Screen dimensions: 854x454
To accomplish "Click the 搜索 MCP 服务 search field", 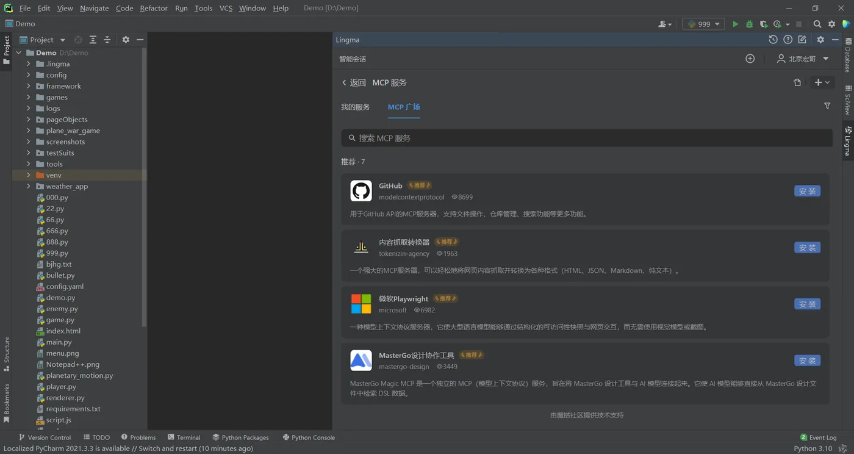I will (587, 138).
